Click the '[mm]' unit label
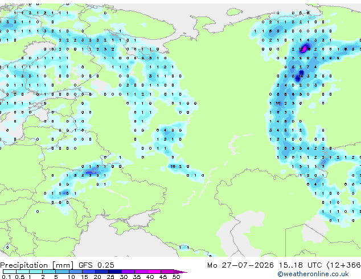The image size is (361, 279). pyautogui.click(x=63, y=265)
